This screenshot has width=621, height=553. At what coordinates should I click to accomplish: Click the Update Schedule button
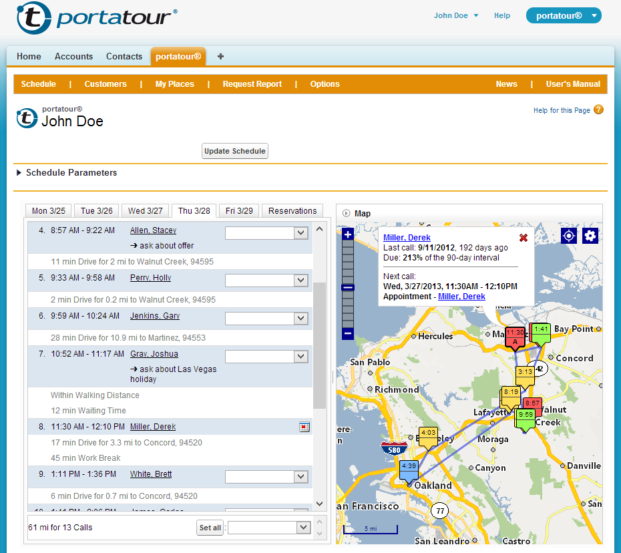click(235, 151)
